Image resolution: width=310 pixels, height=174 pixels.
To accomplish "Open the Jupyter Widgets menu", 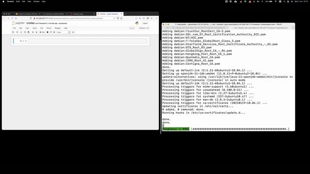I will (x=58, y=28).
